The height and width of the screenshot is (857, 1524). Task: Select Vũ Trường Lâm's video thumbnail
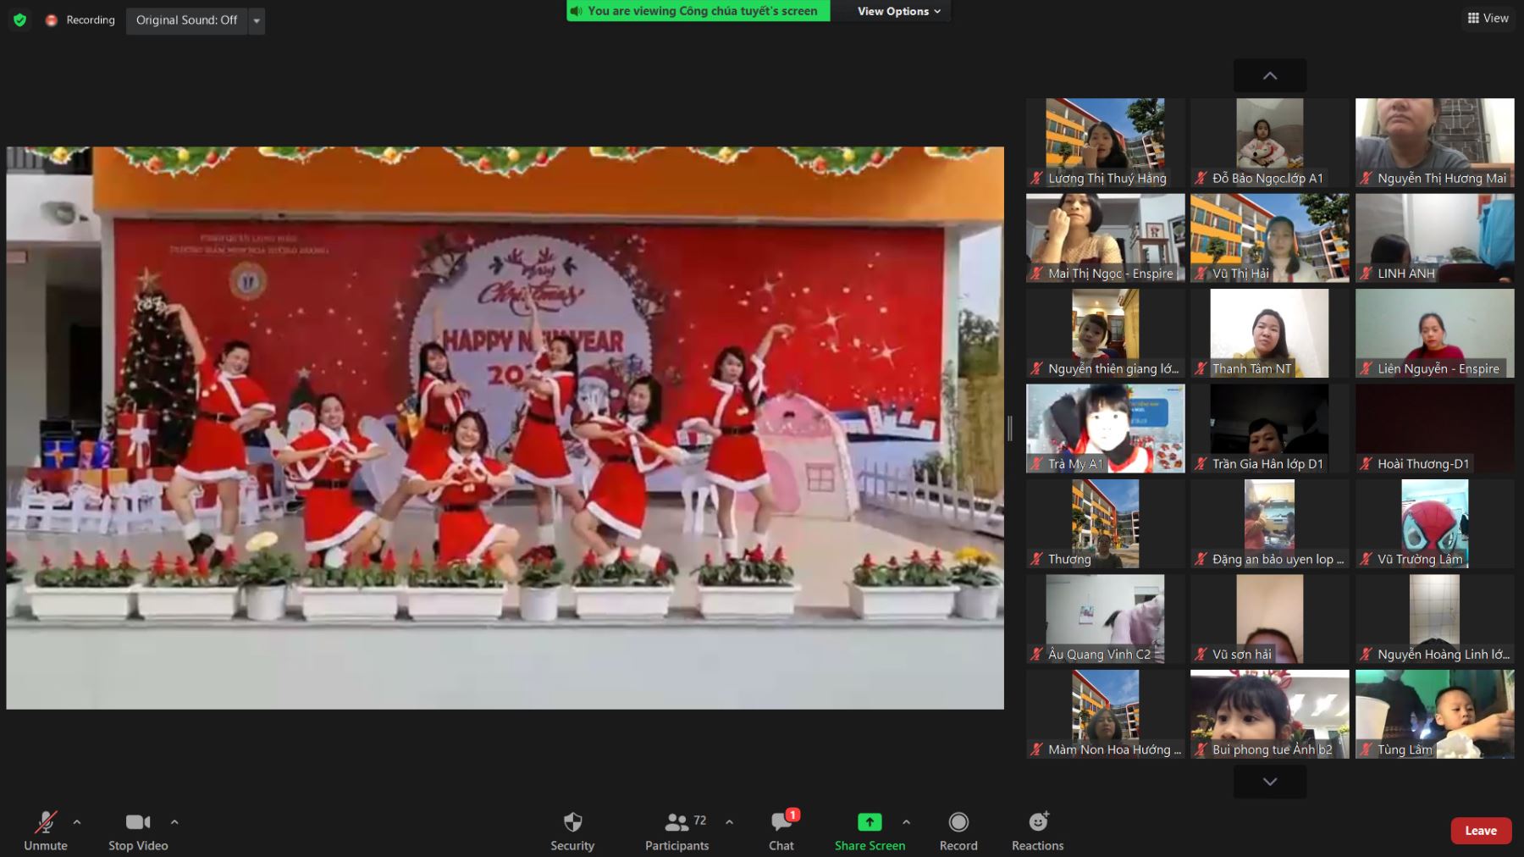(1434, 522)
